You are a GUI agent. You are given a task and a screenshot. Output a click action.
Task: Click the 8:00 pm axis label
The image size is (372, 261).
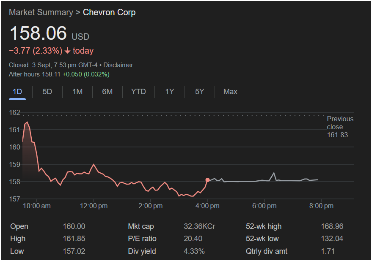pos(322,206)
